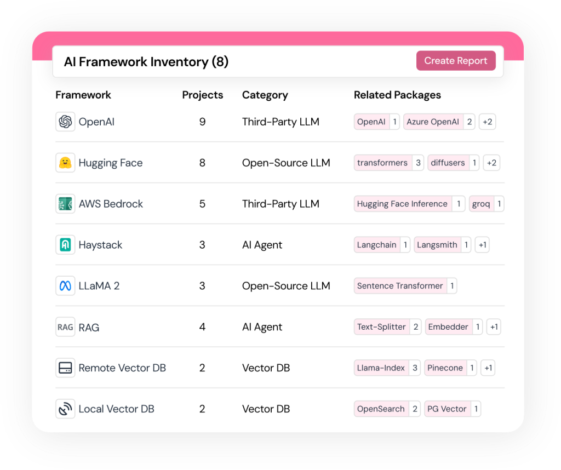Click the Create Report button

(456, 61)
